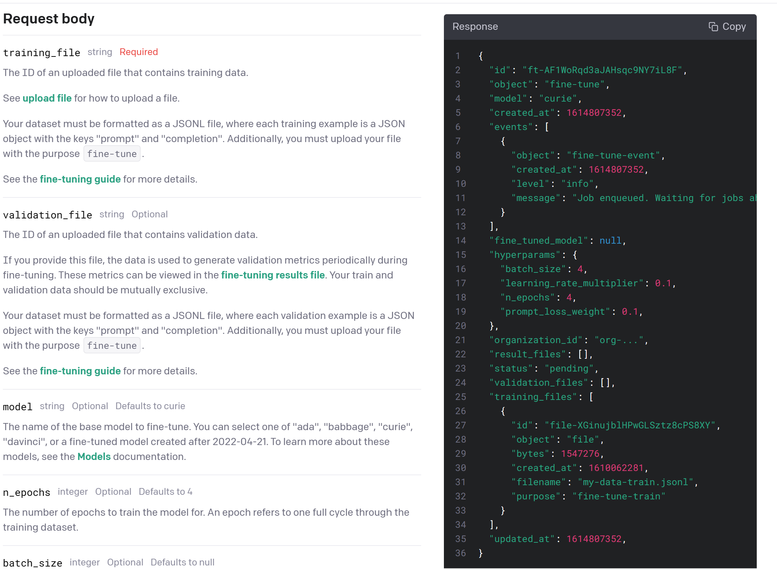Select the model parameter name
The height and width of the screenshot is (569, 777).
point(17,407)
